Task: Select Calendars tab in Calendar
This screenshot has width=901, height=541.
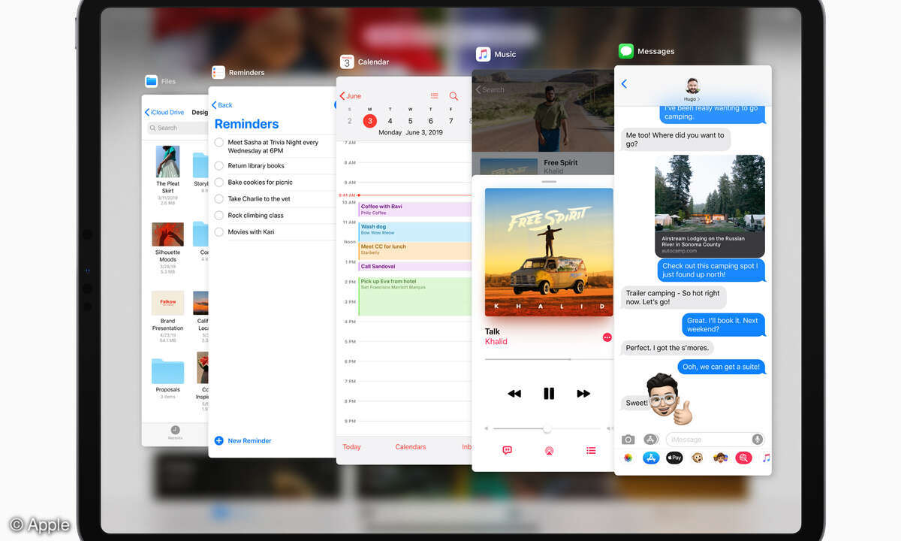Action: (411, 447)
